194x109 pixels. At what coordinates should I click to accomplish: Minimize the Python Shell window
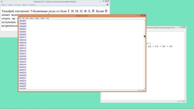[x=137, y=15]
